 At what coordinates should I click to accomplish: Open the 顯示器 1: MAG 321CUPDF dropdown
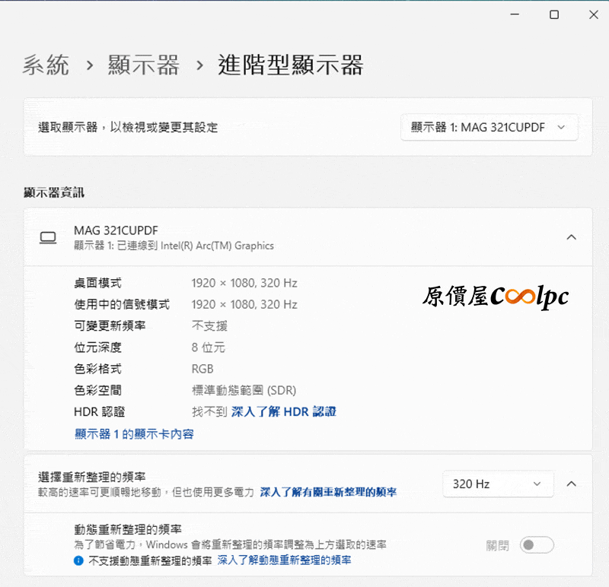click(x=489, y=128)
